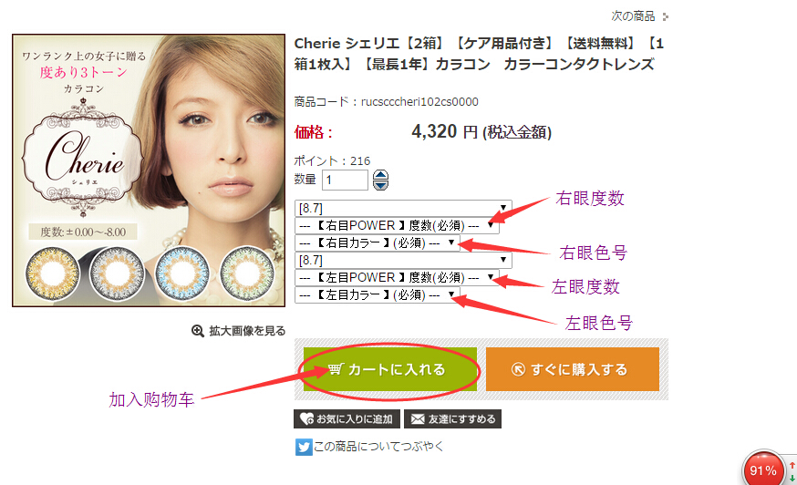
Task: Increase quantity with the up stepper arrow
Action: pyautogui.click(x=380, y=175)
